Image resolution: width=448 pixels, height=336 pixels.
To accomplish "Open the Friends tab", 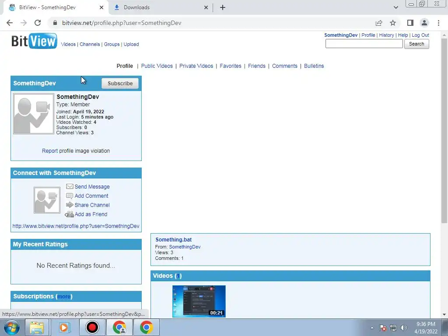I will (x=256, y=66).
